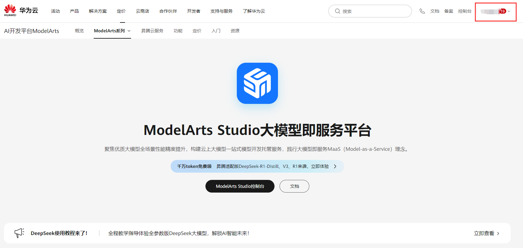Click the AI开发平台ModelArts title

pyautogui.click(x=32, y=31)
